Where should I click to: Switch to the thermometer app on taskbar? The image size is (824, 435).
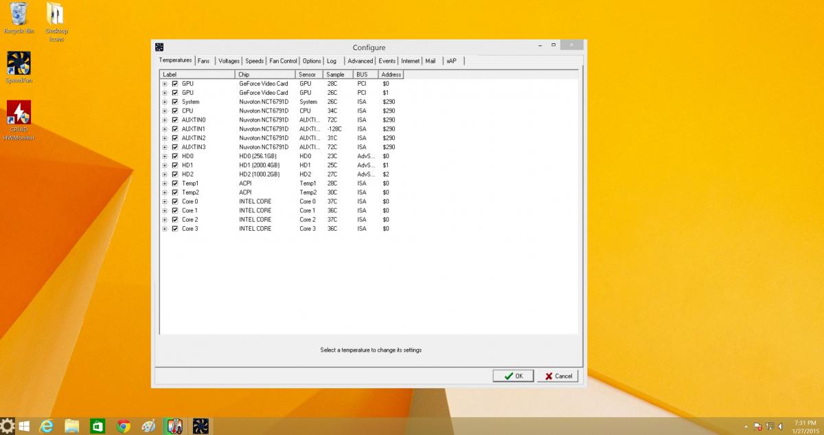[x=174, y=426]
